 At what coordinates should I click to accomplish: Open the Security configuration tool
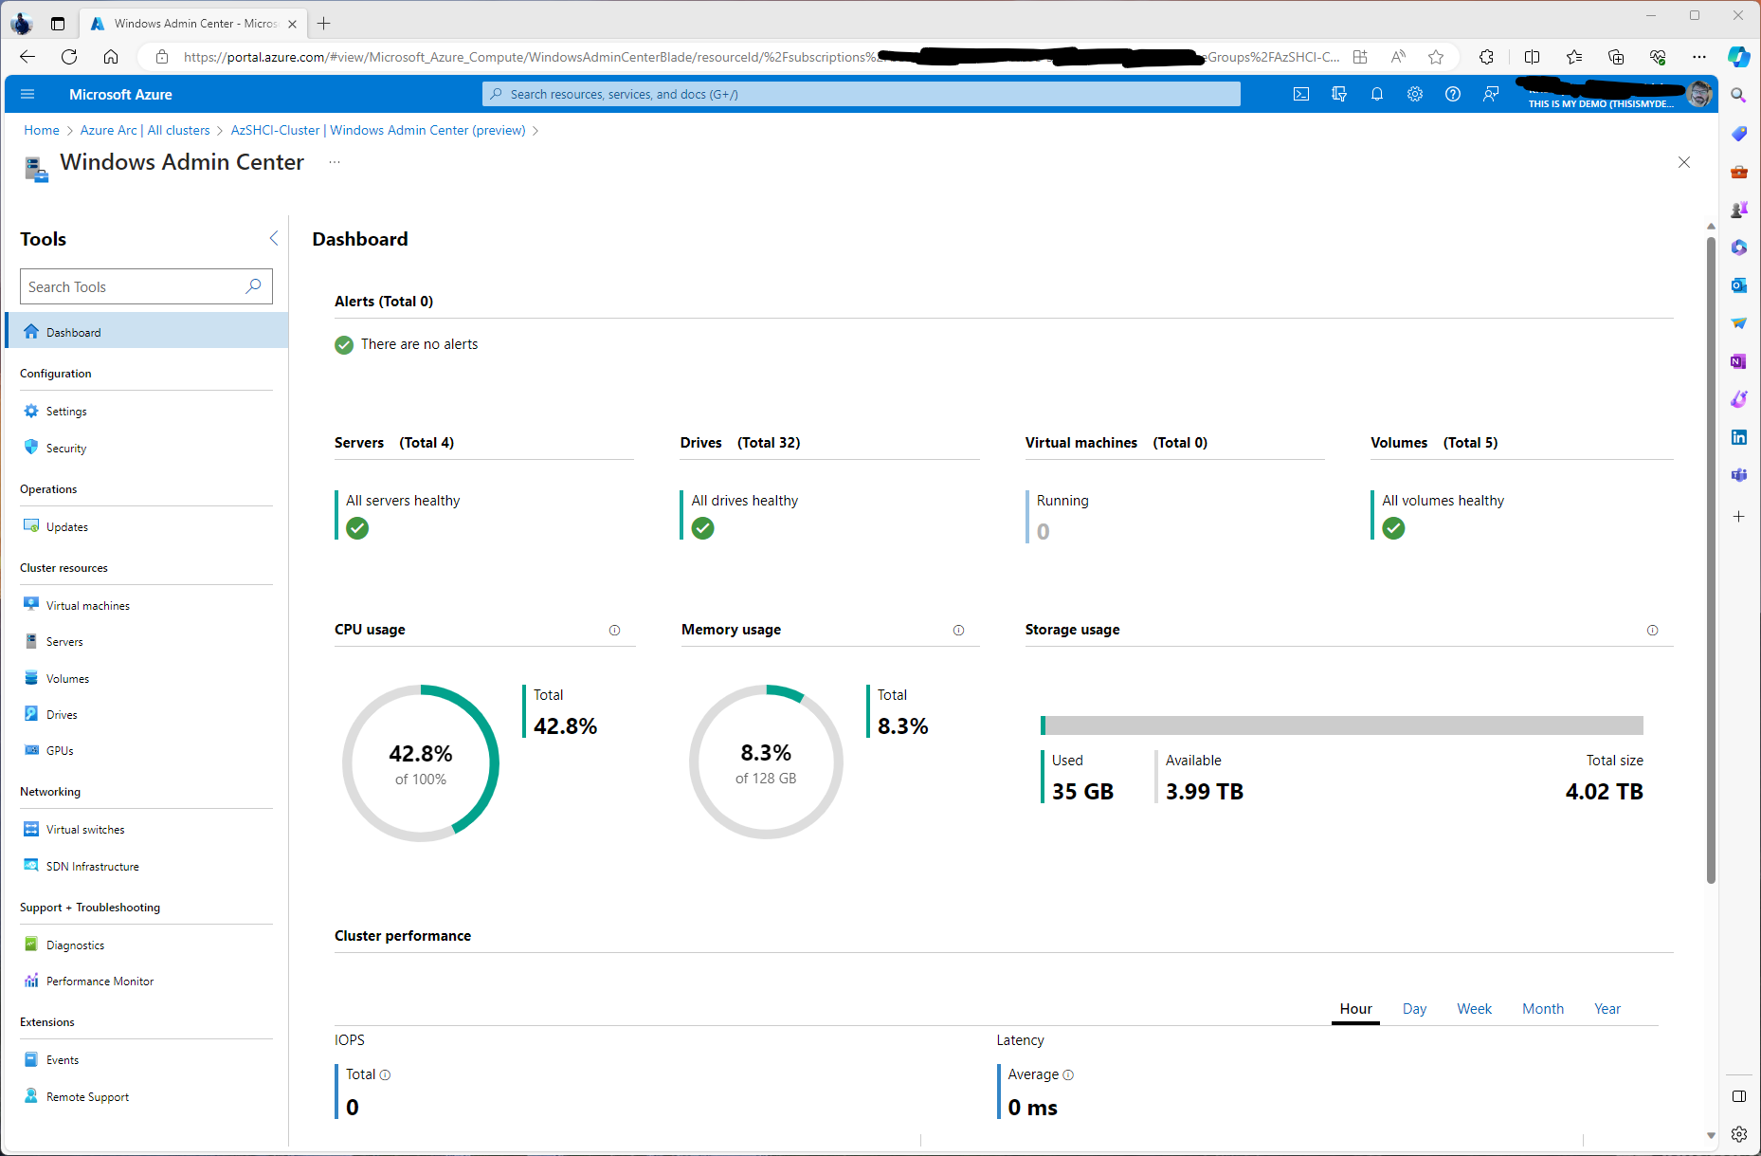pos(65,448)
